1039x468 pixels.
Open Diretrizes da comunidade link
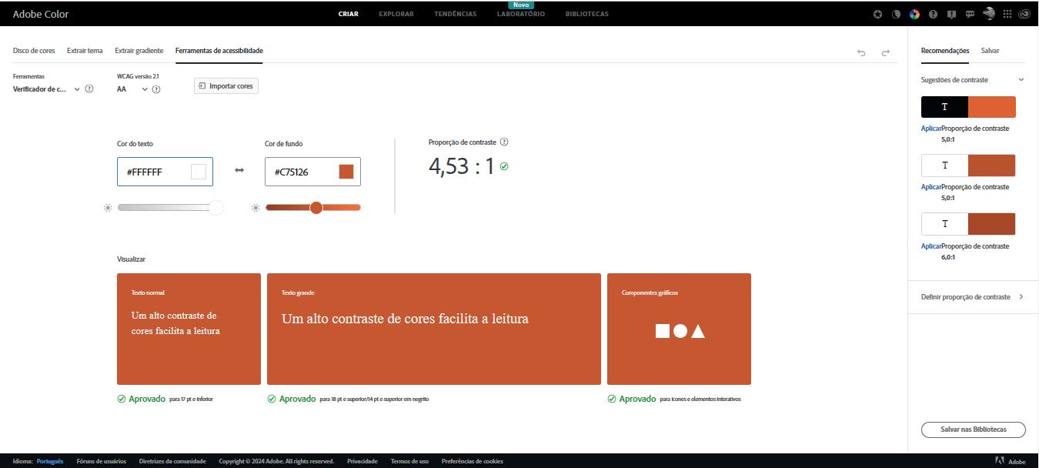(172, 461)
